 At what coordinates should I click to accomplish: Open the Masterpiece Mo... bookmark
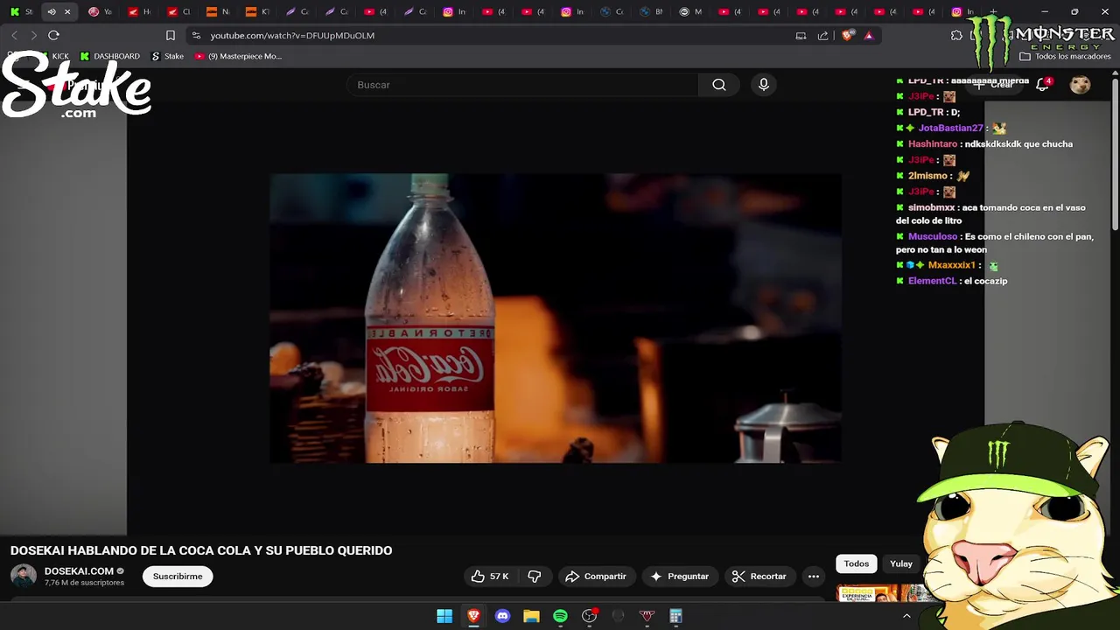coord(238,56)
